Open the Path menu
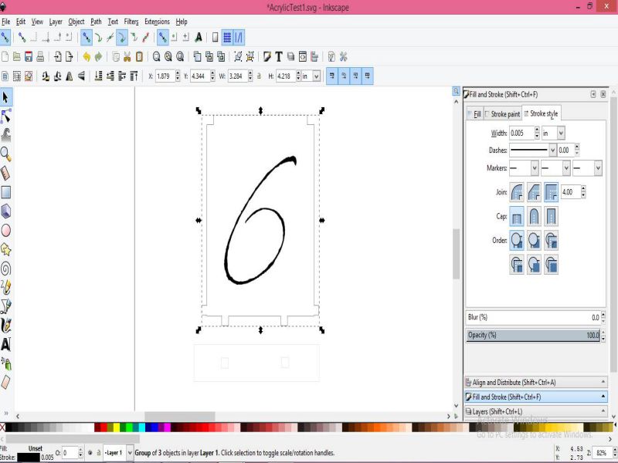Screen dimensions: 618x463 pyautogui.click(x=96, y=22)
